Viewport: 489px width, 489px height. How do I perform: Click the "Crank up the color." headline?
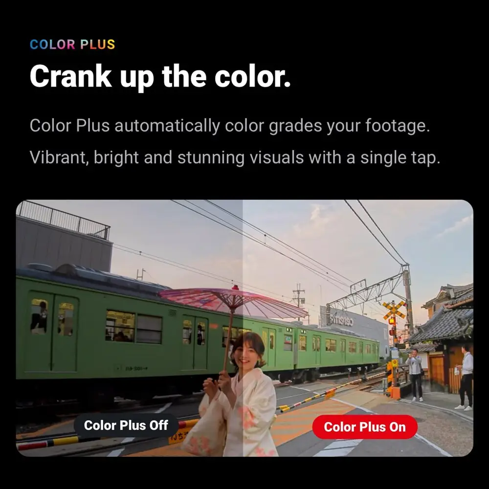[160, 77]
